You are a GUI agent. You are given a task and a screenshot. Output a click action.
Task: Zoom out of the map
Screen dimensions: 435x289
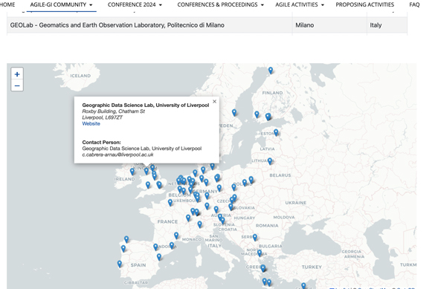pos(17,85)
